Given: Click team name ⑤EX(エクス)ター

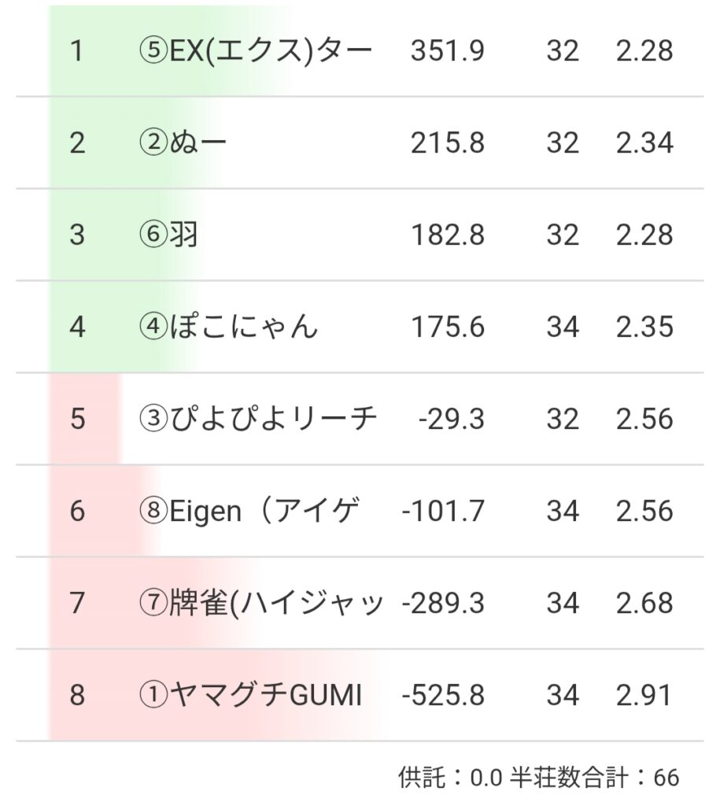Looking at the screenshot, I should click(x=254, y=51).
